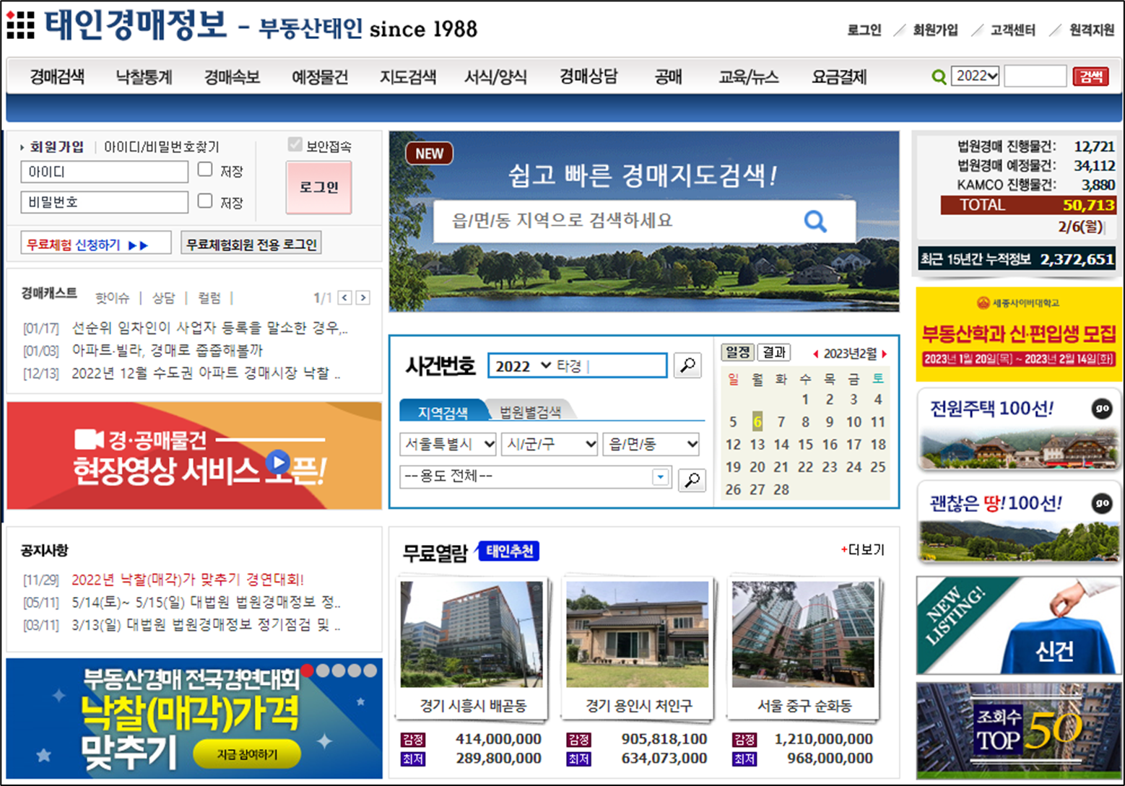Viewport: 1125px width, 786px height.
Task: Open 핫이슈 in 경매캐스트
Action: [113, 297]
